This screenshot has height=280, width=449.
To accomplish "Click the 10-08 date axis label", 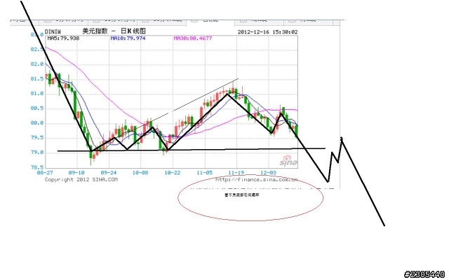I will [x=140, y=173].
